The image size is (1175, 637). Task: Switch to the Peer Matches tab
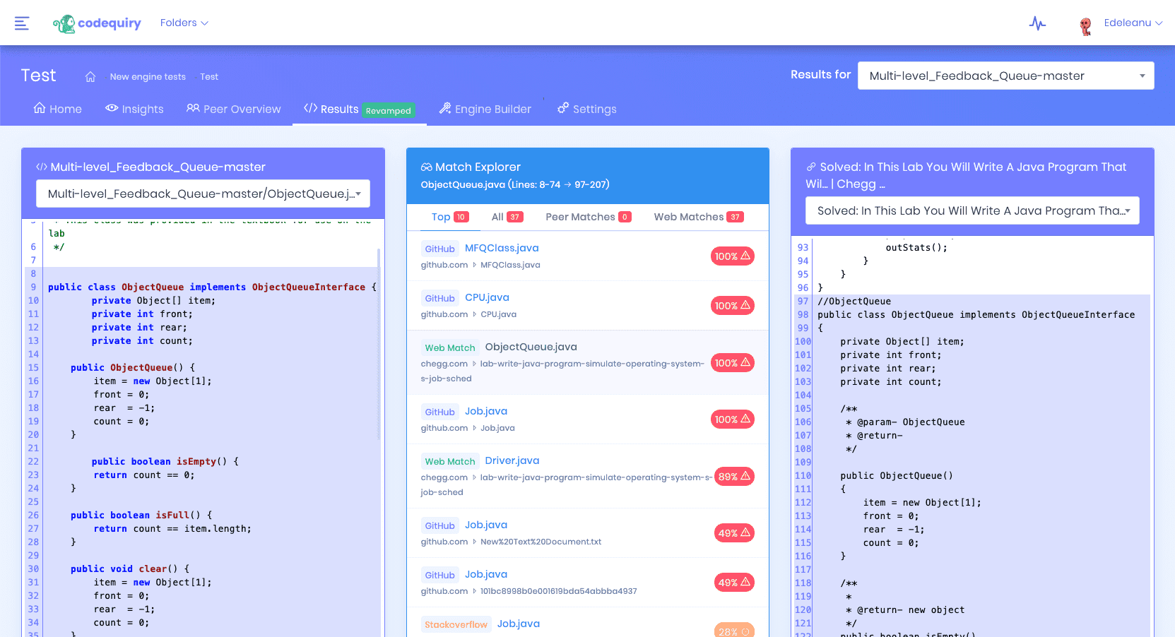pos(581,216)
